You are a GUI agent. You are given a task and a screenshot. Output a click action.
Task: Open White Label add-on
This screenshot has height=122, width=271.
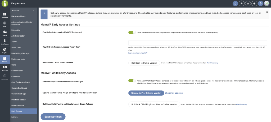(x=24, y=47)
